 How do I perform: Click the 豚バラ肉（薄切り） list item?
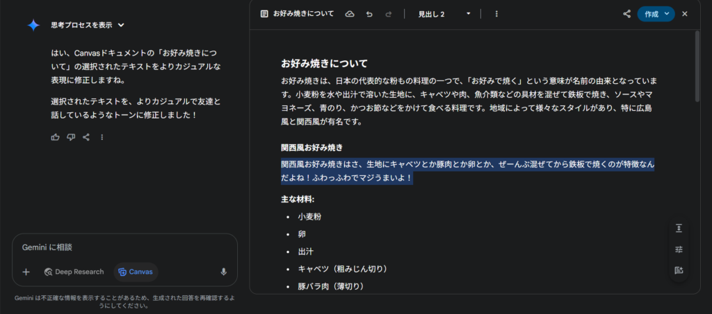(332, 286)
